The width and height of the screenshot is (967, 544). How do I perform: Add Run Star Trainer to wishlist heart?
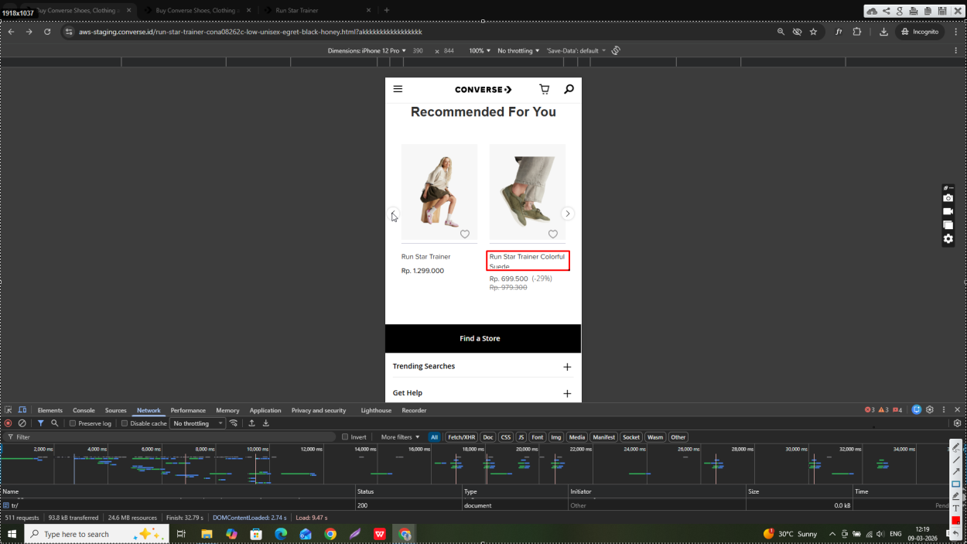pyautogui.click(x=465, y=234)
